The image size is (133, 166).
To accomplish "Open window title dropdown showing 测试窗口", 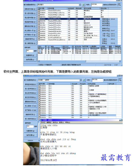I will pos(80,5).
